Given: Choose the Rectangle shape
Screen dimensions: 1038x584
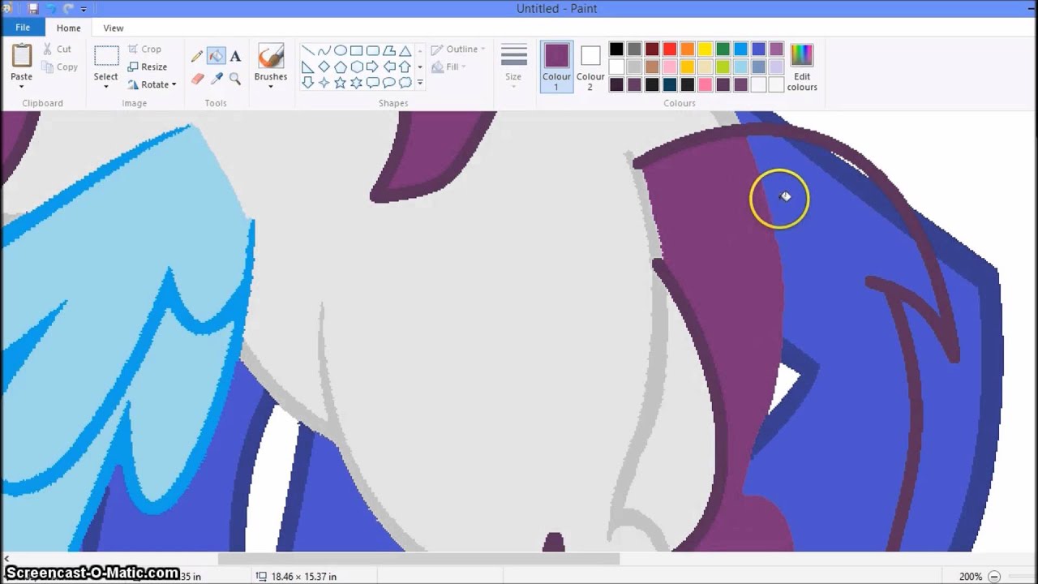Looking at the screenshot, I should pos(357,50).
